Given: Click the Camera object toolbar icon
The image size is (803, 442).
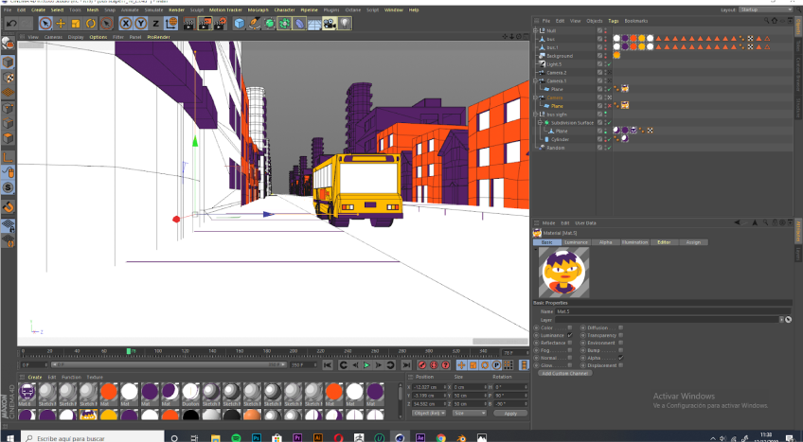Looking at the screenshot, I should pyautogui.click(x=330, y=23).
